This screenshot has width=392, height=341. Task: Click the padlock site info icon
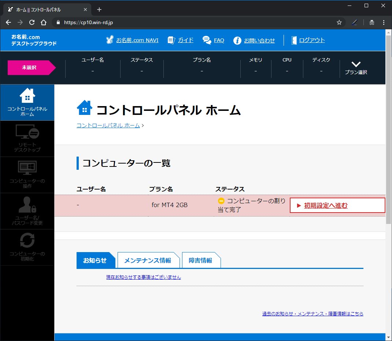58,22
